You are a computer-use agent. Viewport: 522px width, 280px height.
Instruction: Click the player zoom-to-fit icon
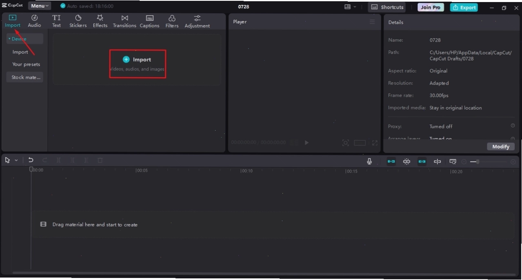346,142
